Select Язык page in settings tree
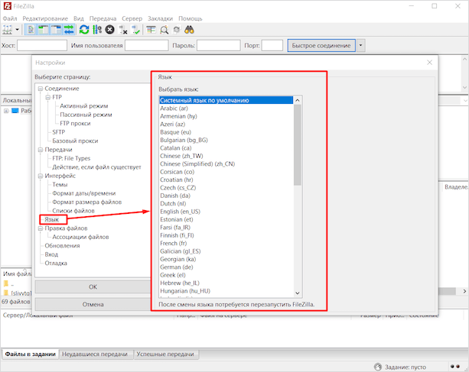Screen dimensions: 469x372 click(52, 219)
